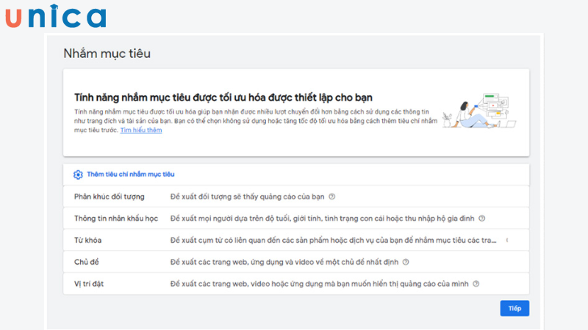Select the Thông tin nhân khẩu học option
This screenshot has height=330, width=588.
296,218
